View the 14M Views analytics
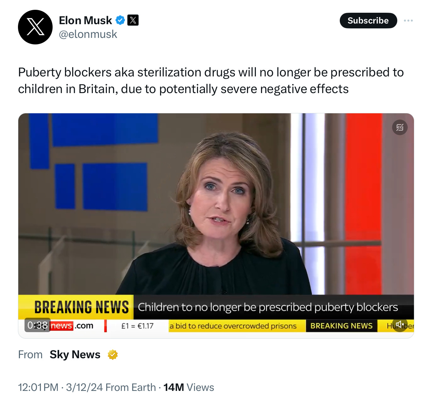Screen dimensions: 427x402 pyautogui.click(x=189, y=387)
